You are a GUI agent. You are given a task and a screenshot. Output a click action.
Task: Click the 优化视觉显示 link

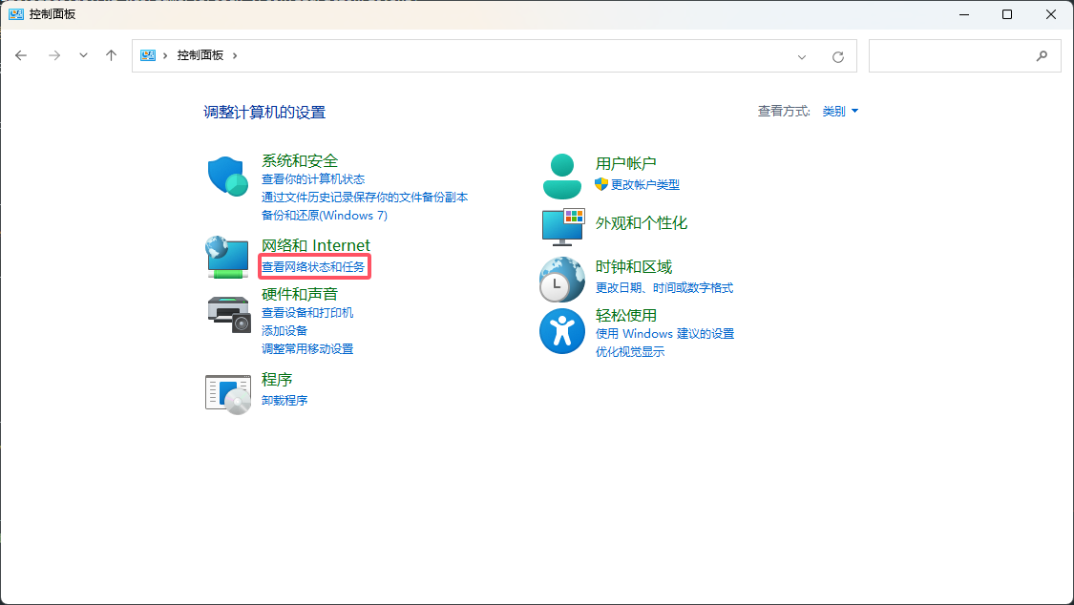[629, 352]
